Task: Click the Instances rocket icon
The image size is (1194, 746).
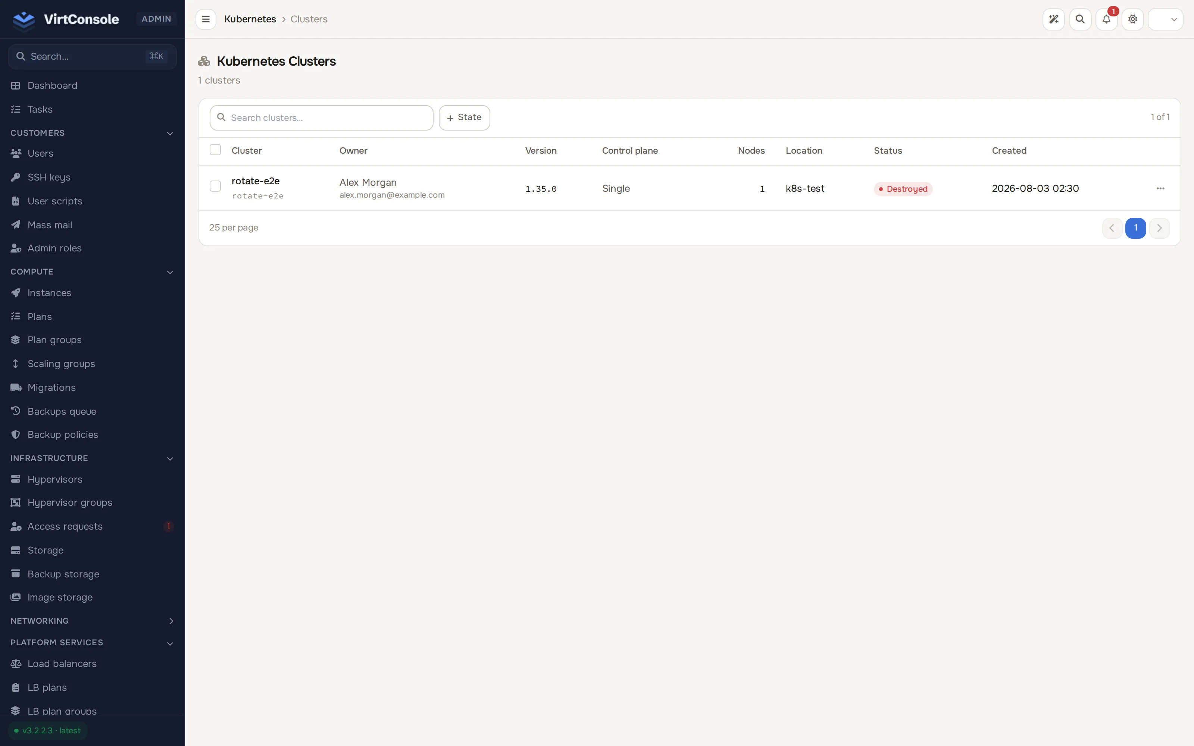Action: tap(16, 293)
